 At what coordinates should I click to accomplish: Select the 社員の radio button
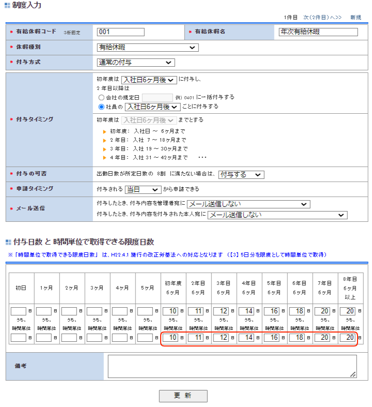pos(101,107)
